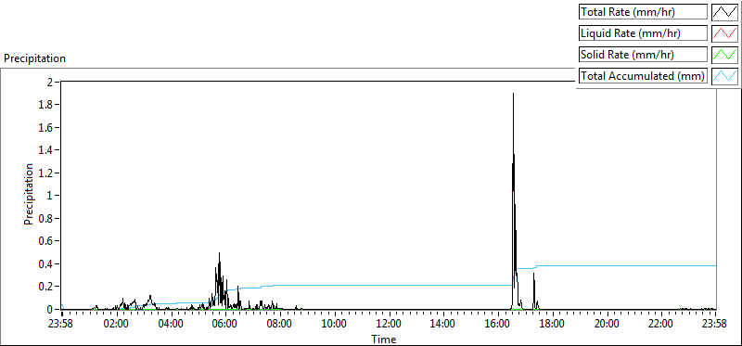This screenshot has width=742, height=346.
Task: Click the Liquid Rate red line icon
Action: point(725,33)
